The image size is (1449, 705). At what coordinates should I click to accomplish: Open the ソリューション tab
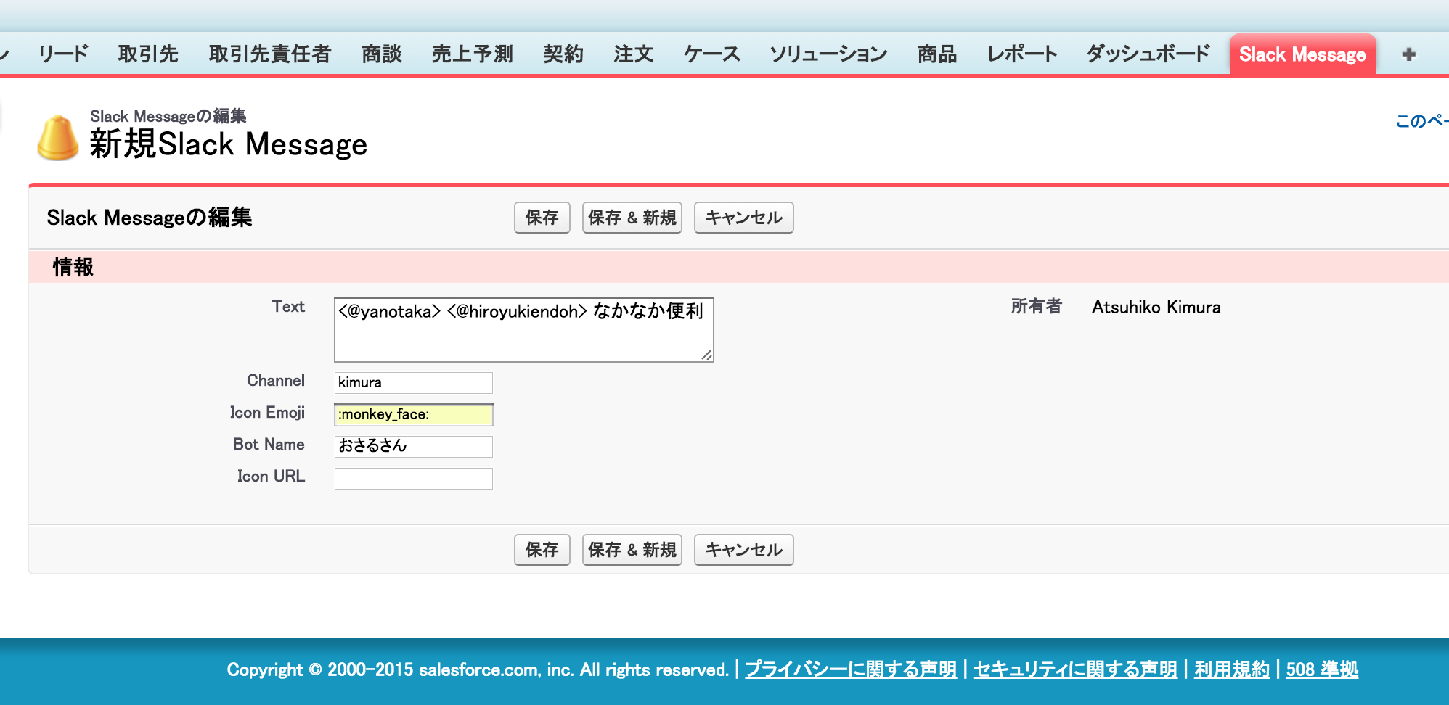[828, 54]
